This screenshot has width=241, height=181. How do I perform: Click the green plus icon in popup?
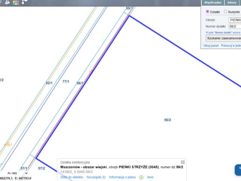142,177
